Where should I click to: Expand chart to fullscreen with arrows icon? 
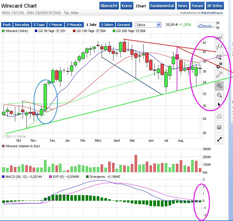[x=219, y=139]
